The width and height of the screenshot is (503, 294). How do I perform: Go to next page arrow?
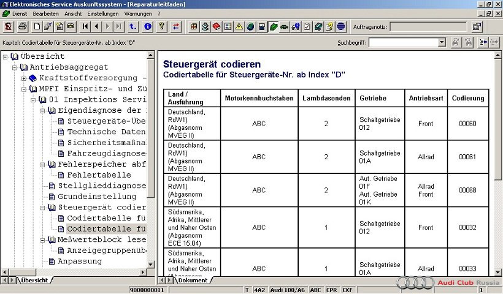(107, 26)
